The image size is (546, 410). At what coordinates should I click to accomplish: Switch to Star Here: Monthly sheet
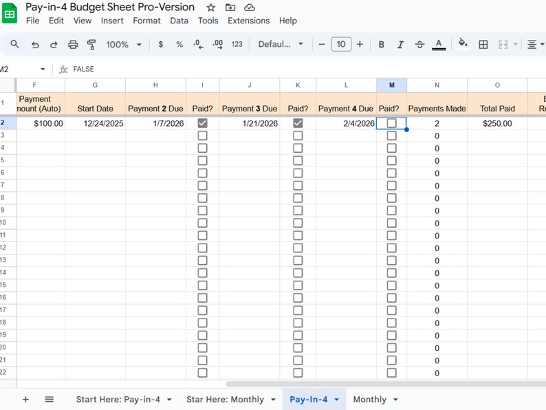click(225, 400)
